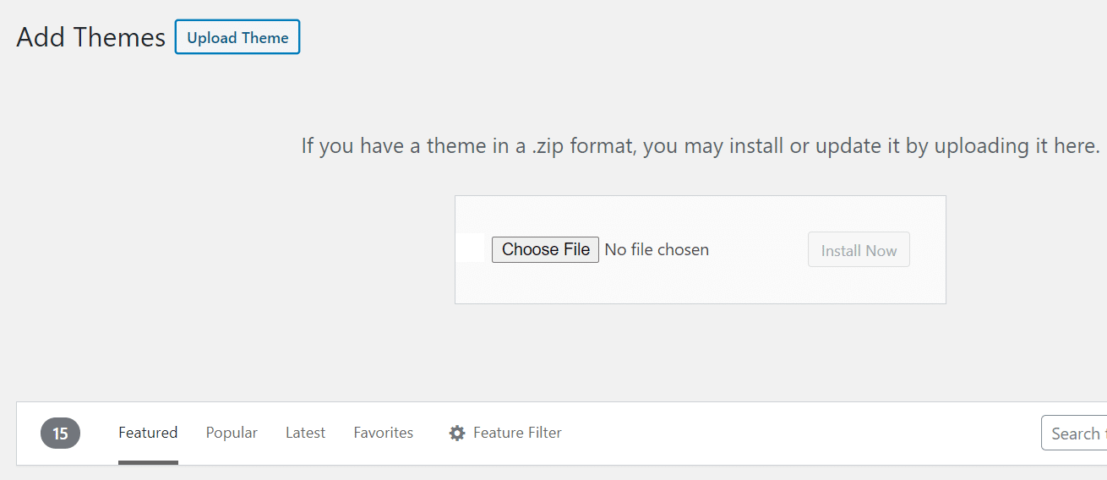Expand the Feature Filter text link
Image resolution: width=1107 pixels, height=480 pixels.
click(x=517, y=433)
